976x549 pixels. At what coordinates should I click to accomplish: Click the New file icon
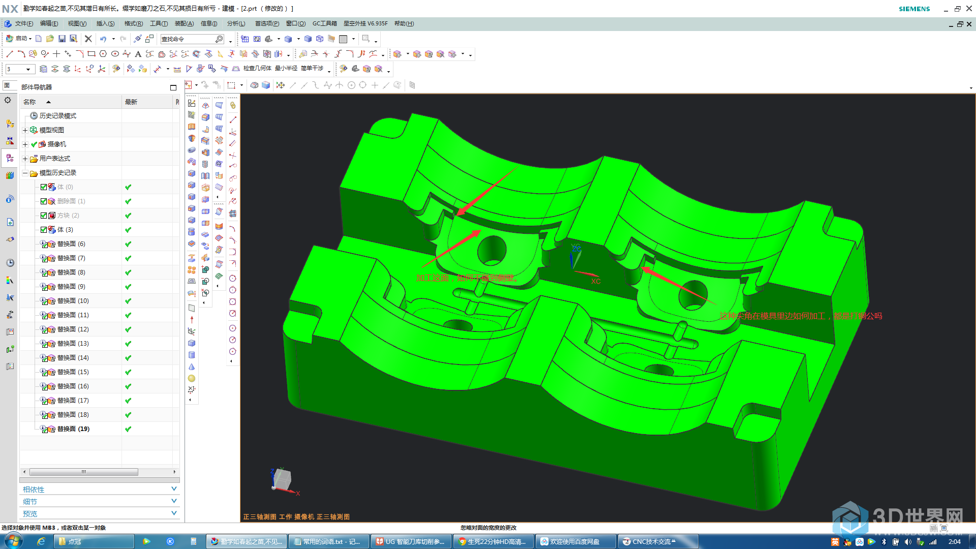click(x=39, y=39)
